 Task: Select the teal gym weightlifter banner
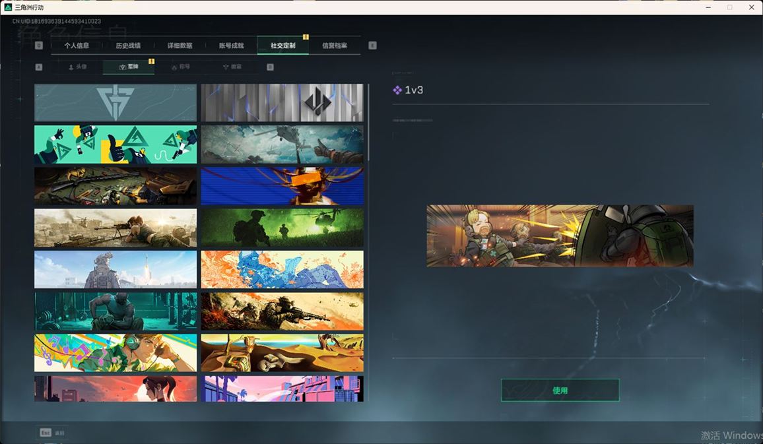click(x=116, y=311)
